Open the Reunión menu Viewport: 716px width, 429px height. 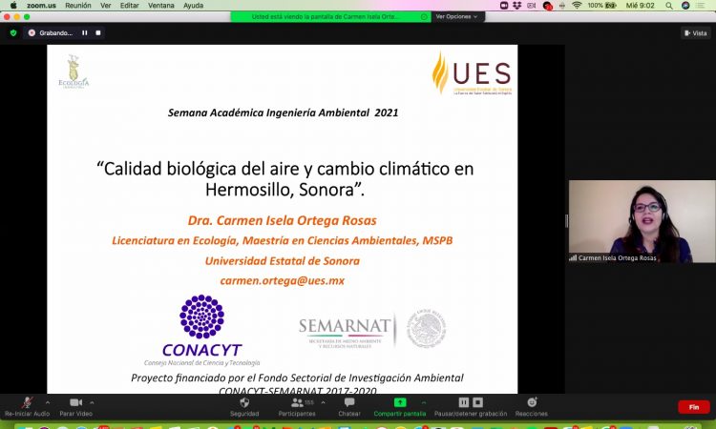point(78,6)
